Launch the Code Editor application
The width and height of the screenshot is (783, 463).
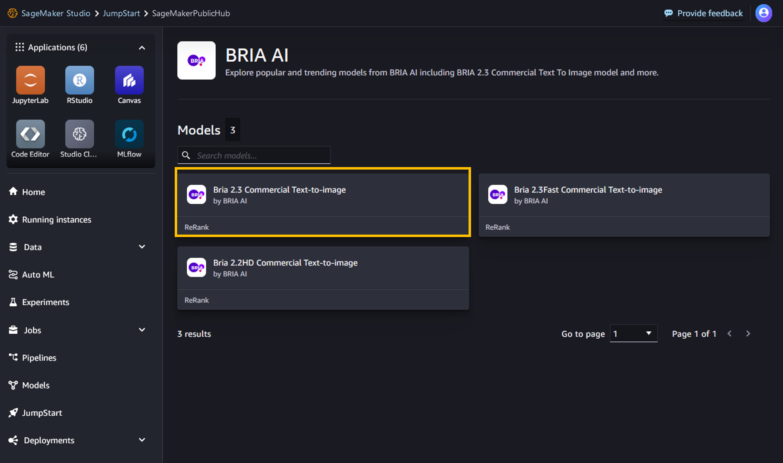click(30, 139)
